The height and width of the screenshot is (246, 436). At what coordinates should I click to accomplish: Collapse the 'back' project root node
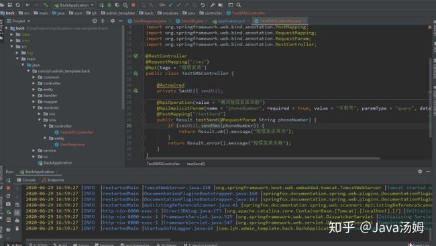(x=6, y=28)
